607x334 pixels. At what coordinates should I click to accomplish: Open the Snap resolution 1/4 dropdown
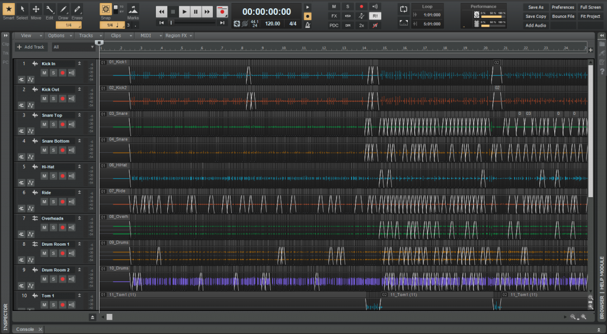pos(112,25)
